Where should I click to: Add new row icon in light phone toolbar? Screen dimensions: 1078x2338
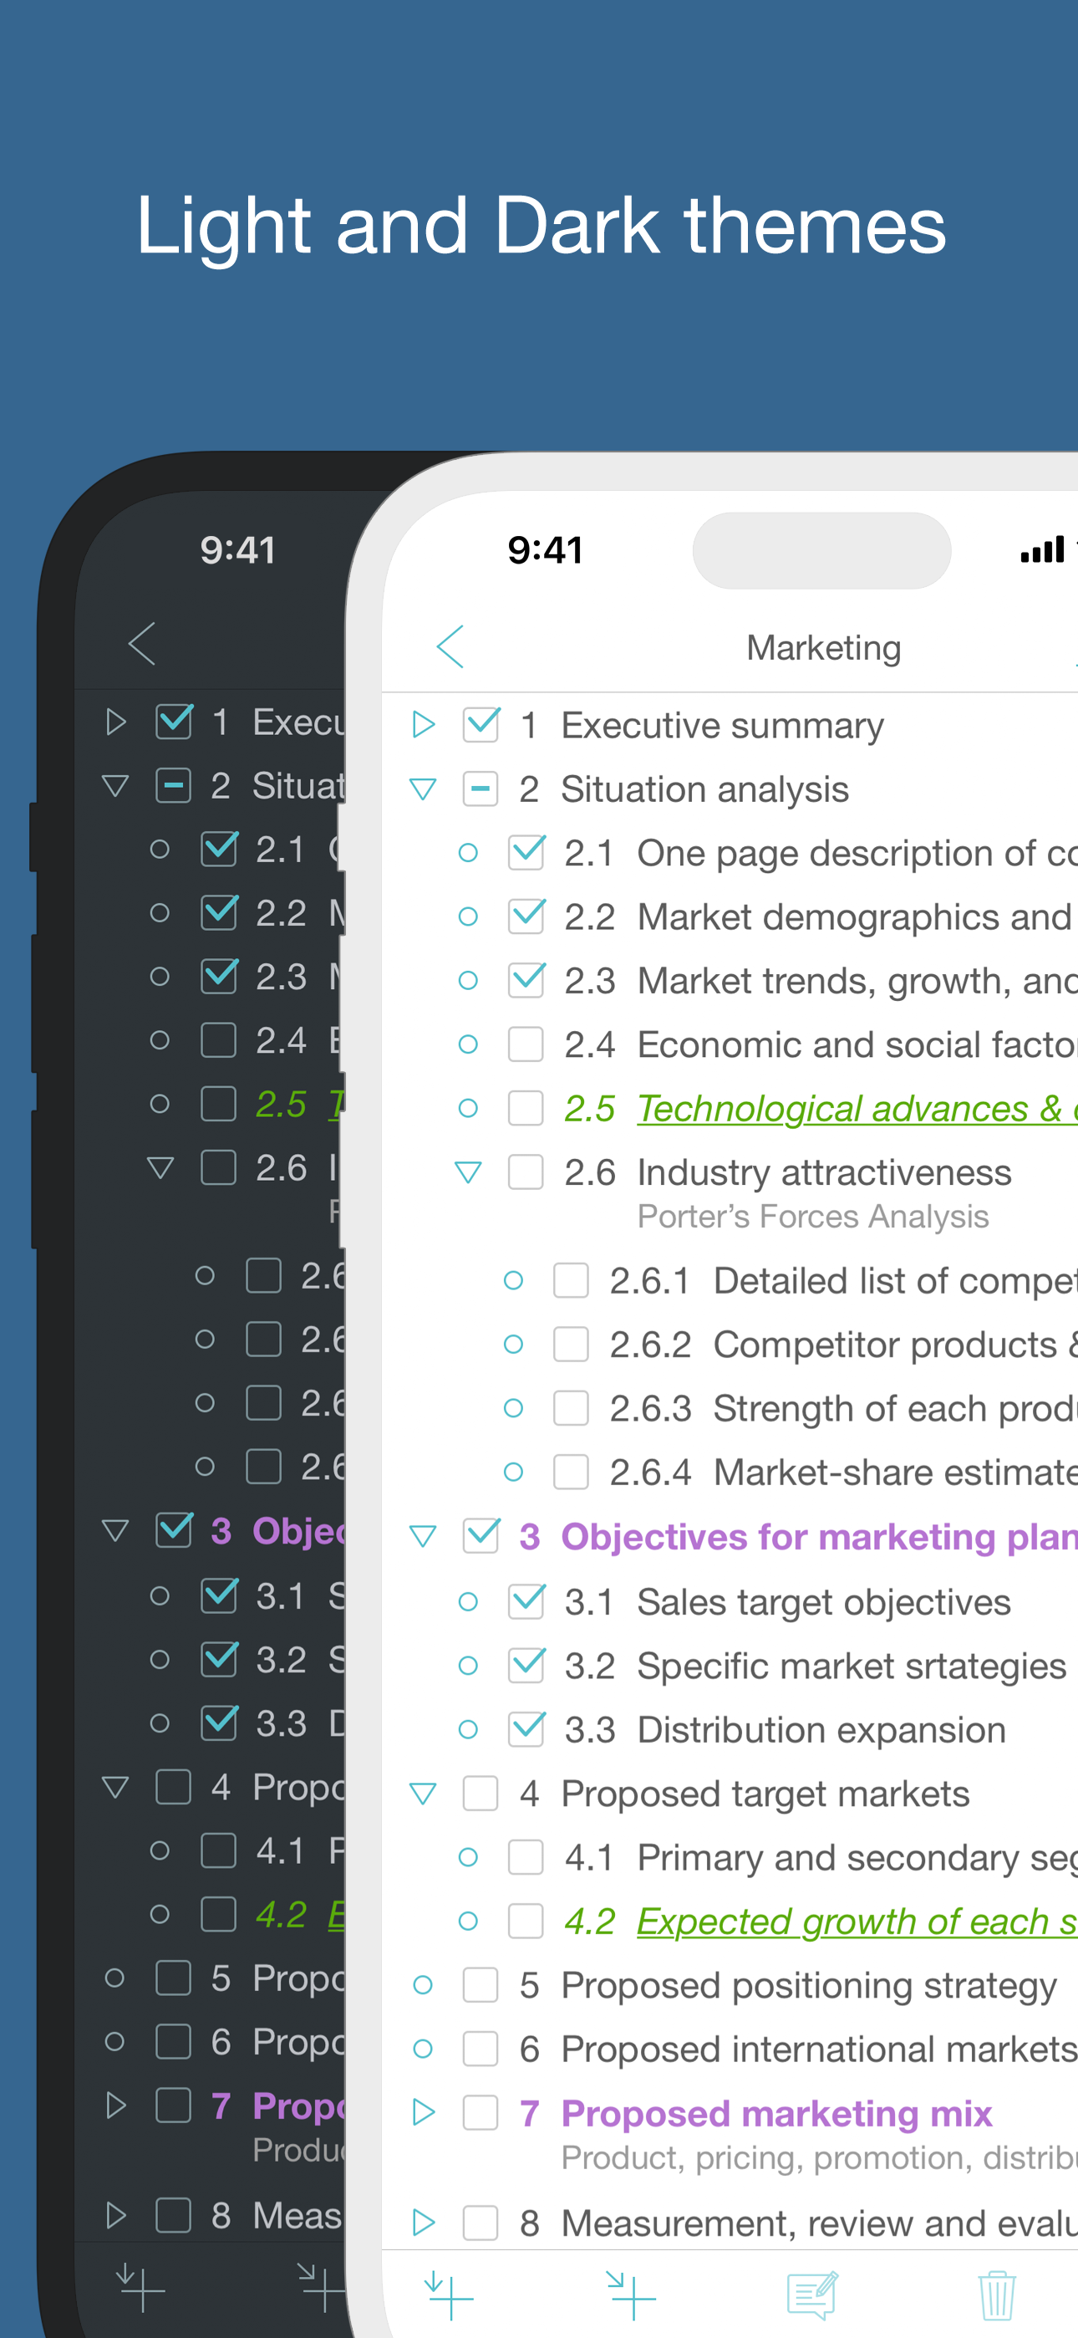click(450, 2296)
